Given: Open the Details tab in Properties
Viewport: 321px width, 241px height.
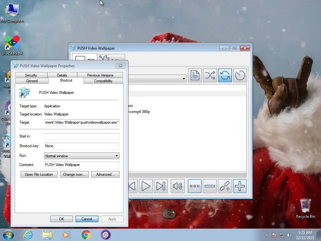Looking at the screenshot, I should [62, 75].
